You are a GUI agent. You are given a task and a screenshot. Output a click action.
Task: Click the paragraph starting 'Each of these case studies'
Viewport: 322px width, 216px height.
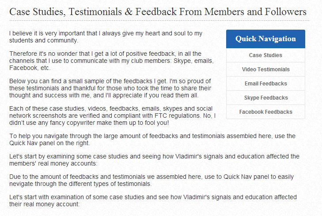(x=112, y=116)
